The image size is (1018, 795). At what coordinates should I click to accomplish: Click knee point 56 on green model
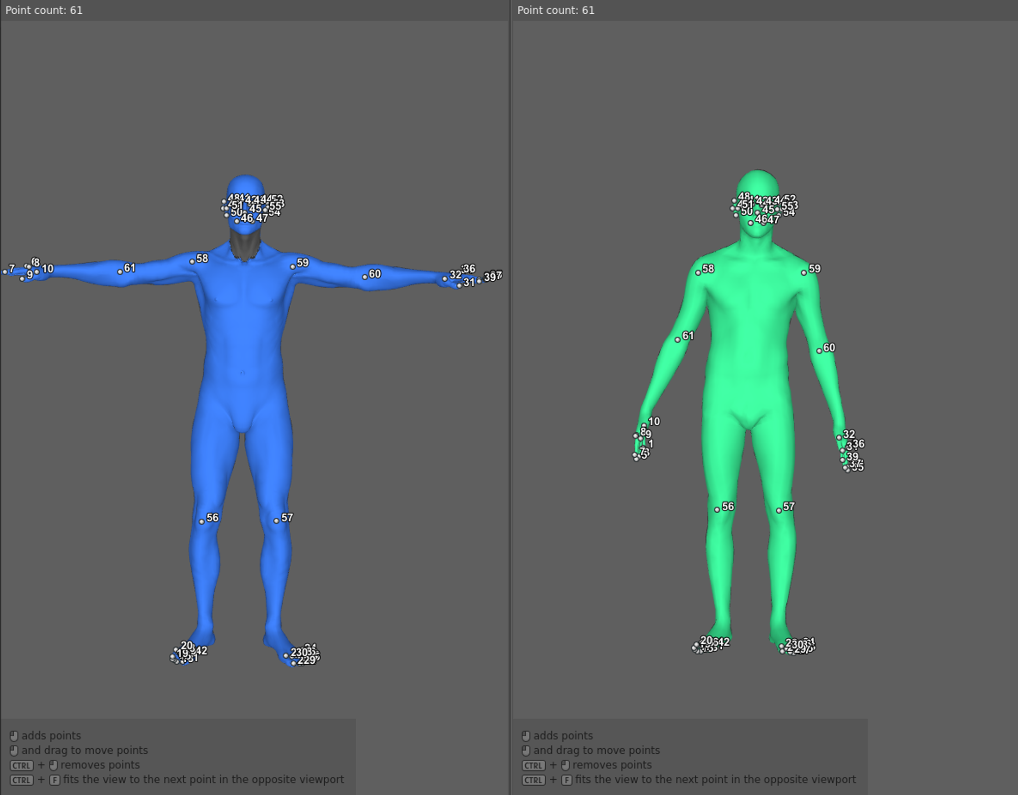pos(717,510)
